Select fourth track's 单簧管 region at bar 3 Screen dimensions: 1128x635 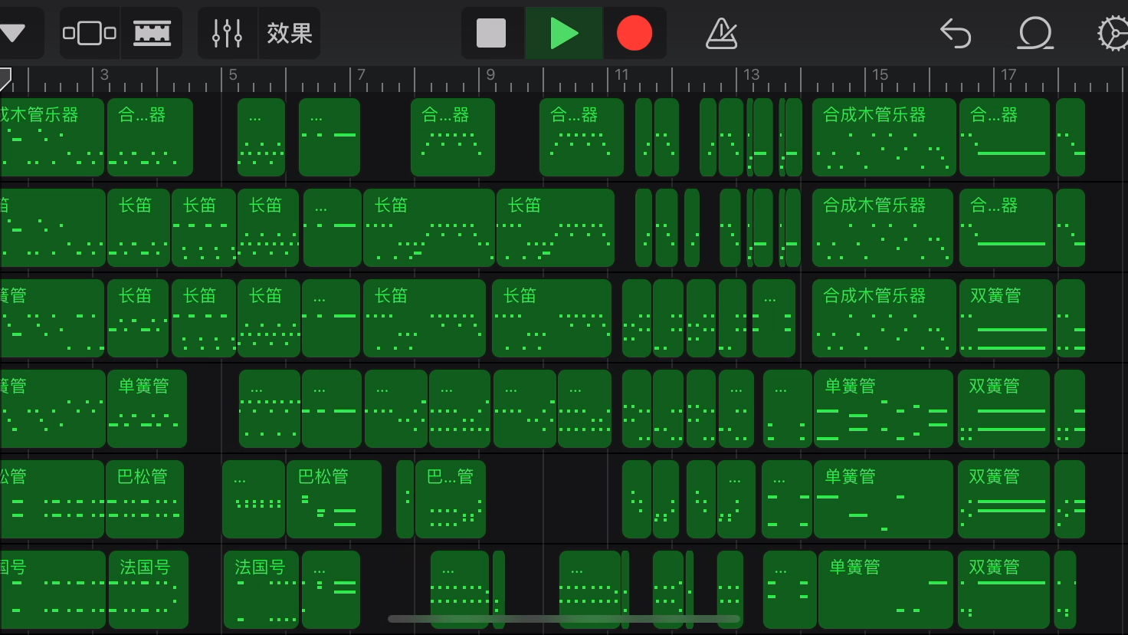click(x=147, y=409)
